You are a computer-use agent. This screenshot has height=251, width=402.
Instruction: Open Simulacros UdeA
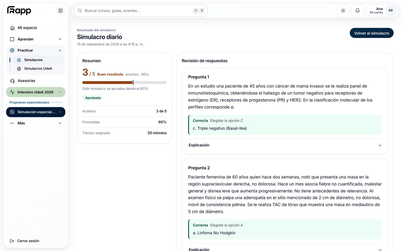coord(38,69)
